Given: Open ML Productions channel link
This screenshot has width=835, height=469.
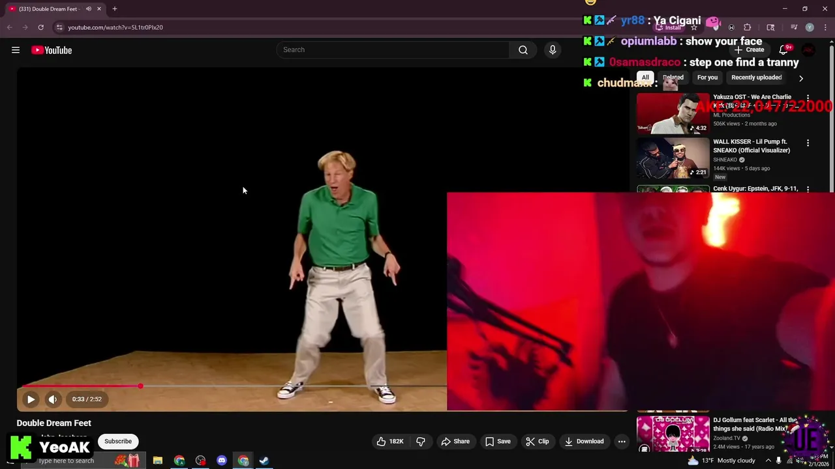Looking at the screenshot, I should [x=731, y=115].
